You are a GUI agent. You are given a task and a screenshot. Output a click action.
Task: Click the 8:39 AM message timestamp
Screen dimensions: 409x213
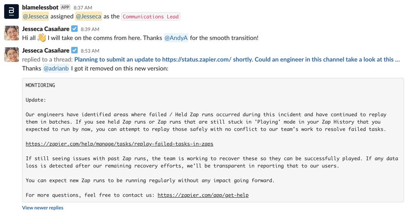90,29
